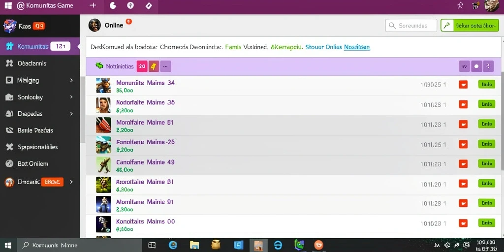Click red flag icon in Canoffane Maime 49 row
The height and width of the screenshot is (252, 504).
[x=463, y=164]
